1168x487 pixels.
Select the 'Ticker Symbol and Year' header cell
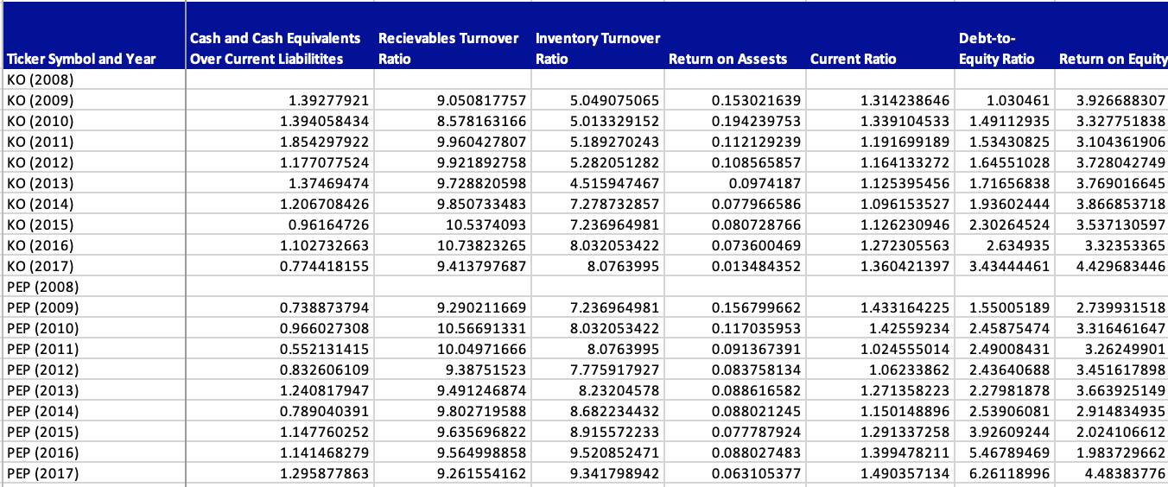coord(92,35)
